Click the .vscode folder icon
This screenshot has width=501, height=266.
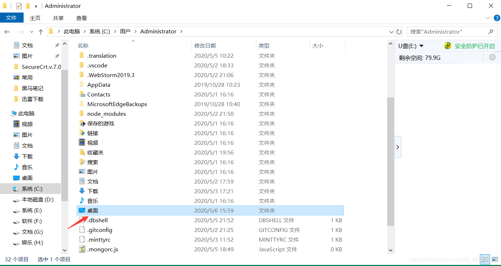[82, 65]
